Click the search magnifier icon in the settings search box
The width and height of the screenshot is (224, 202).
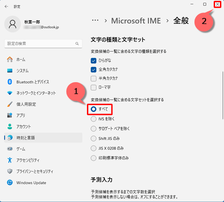77,44
